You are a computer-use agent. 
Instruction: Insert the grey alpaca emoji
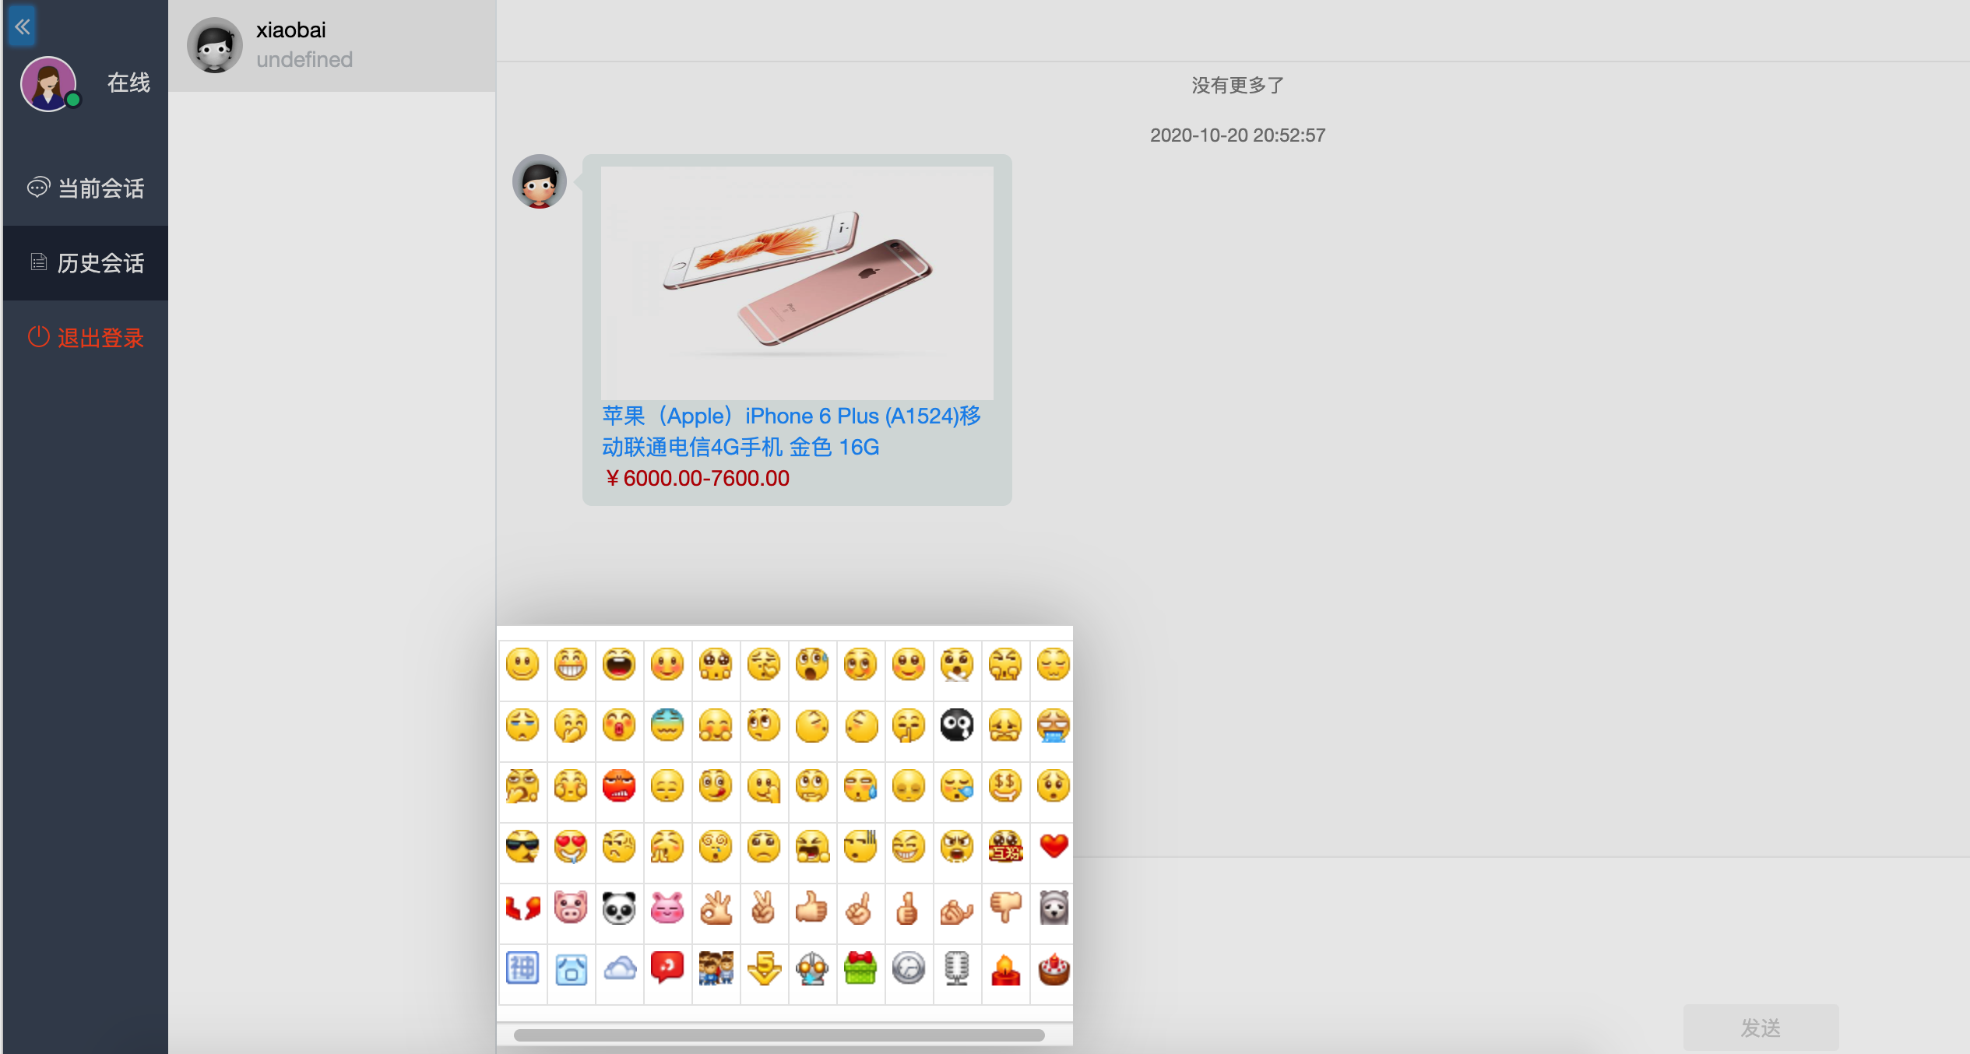(1054, 907)
